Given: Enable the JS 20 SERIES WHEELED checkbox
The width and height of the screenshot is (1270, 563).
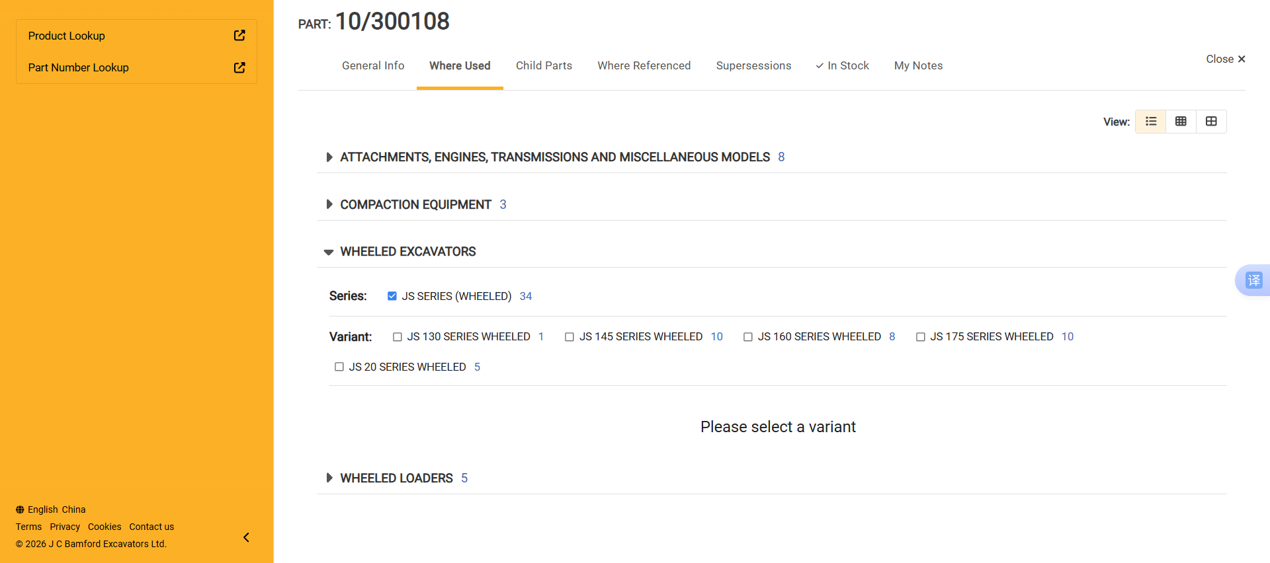Looking at the screenshot, I should (x=339, y=367).
